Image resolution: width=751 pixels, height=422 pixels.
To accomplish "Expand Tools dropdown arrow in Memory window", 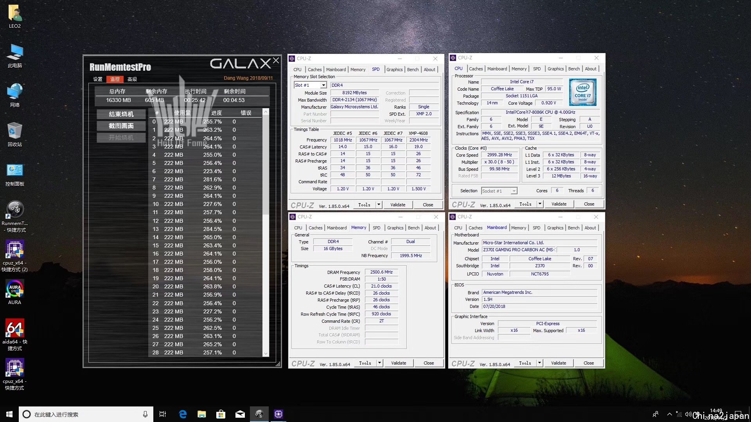I will (x=379, y=363).
